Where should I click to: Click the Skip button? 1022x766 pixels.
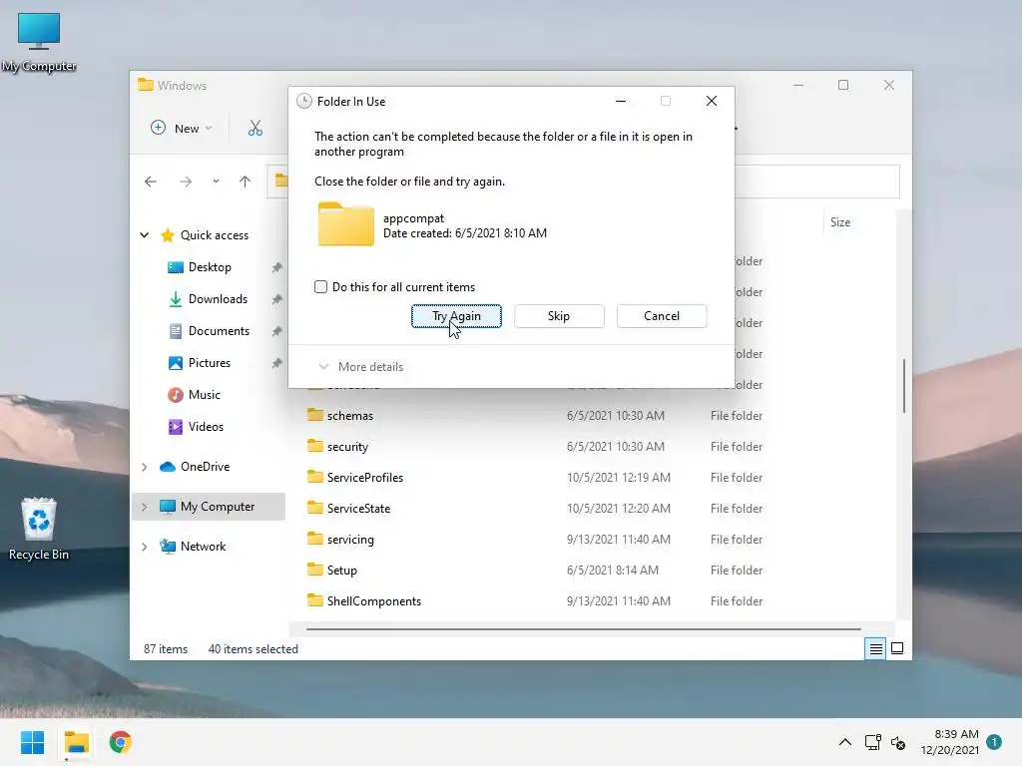coord(559,316)
